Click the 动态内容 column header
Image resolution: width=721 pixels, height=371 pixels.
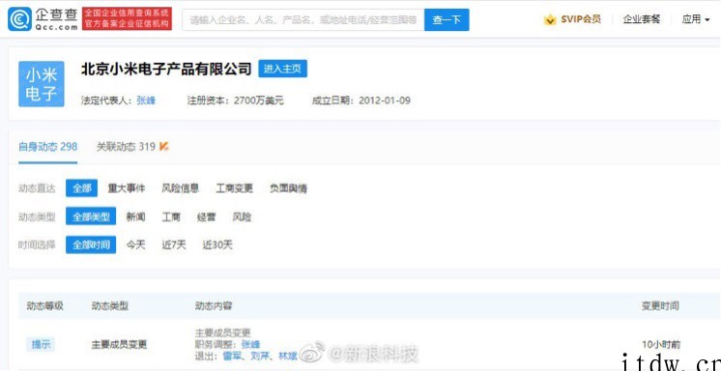[214, 305]
